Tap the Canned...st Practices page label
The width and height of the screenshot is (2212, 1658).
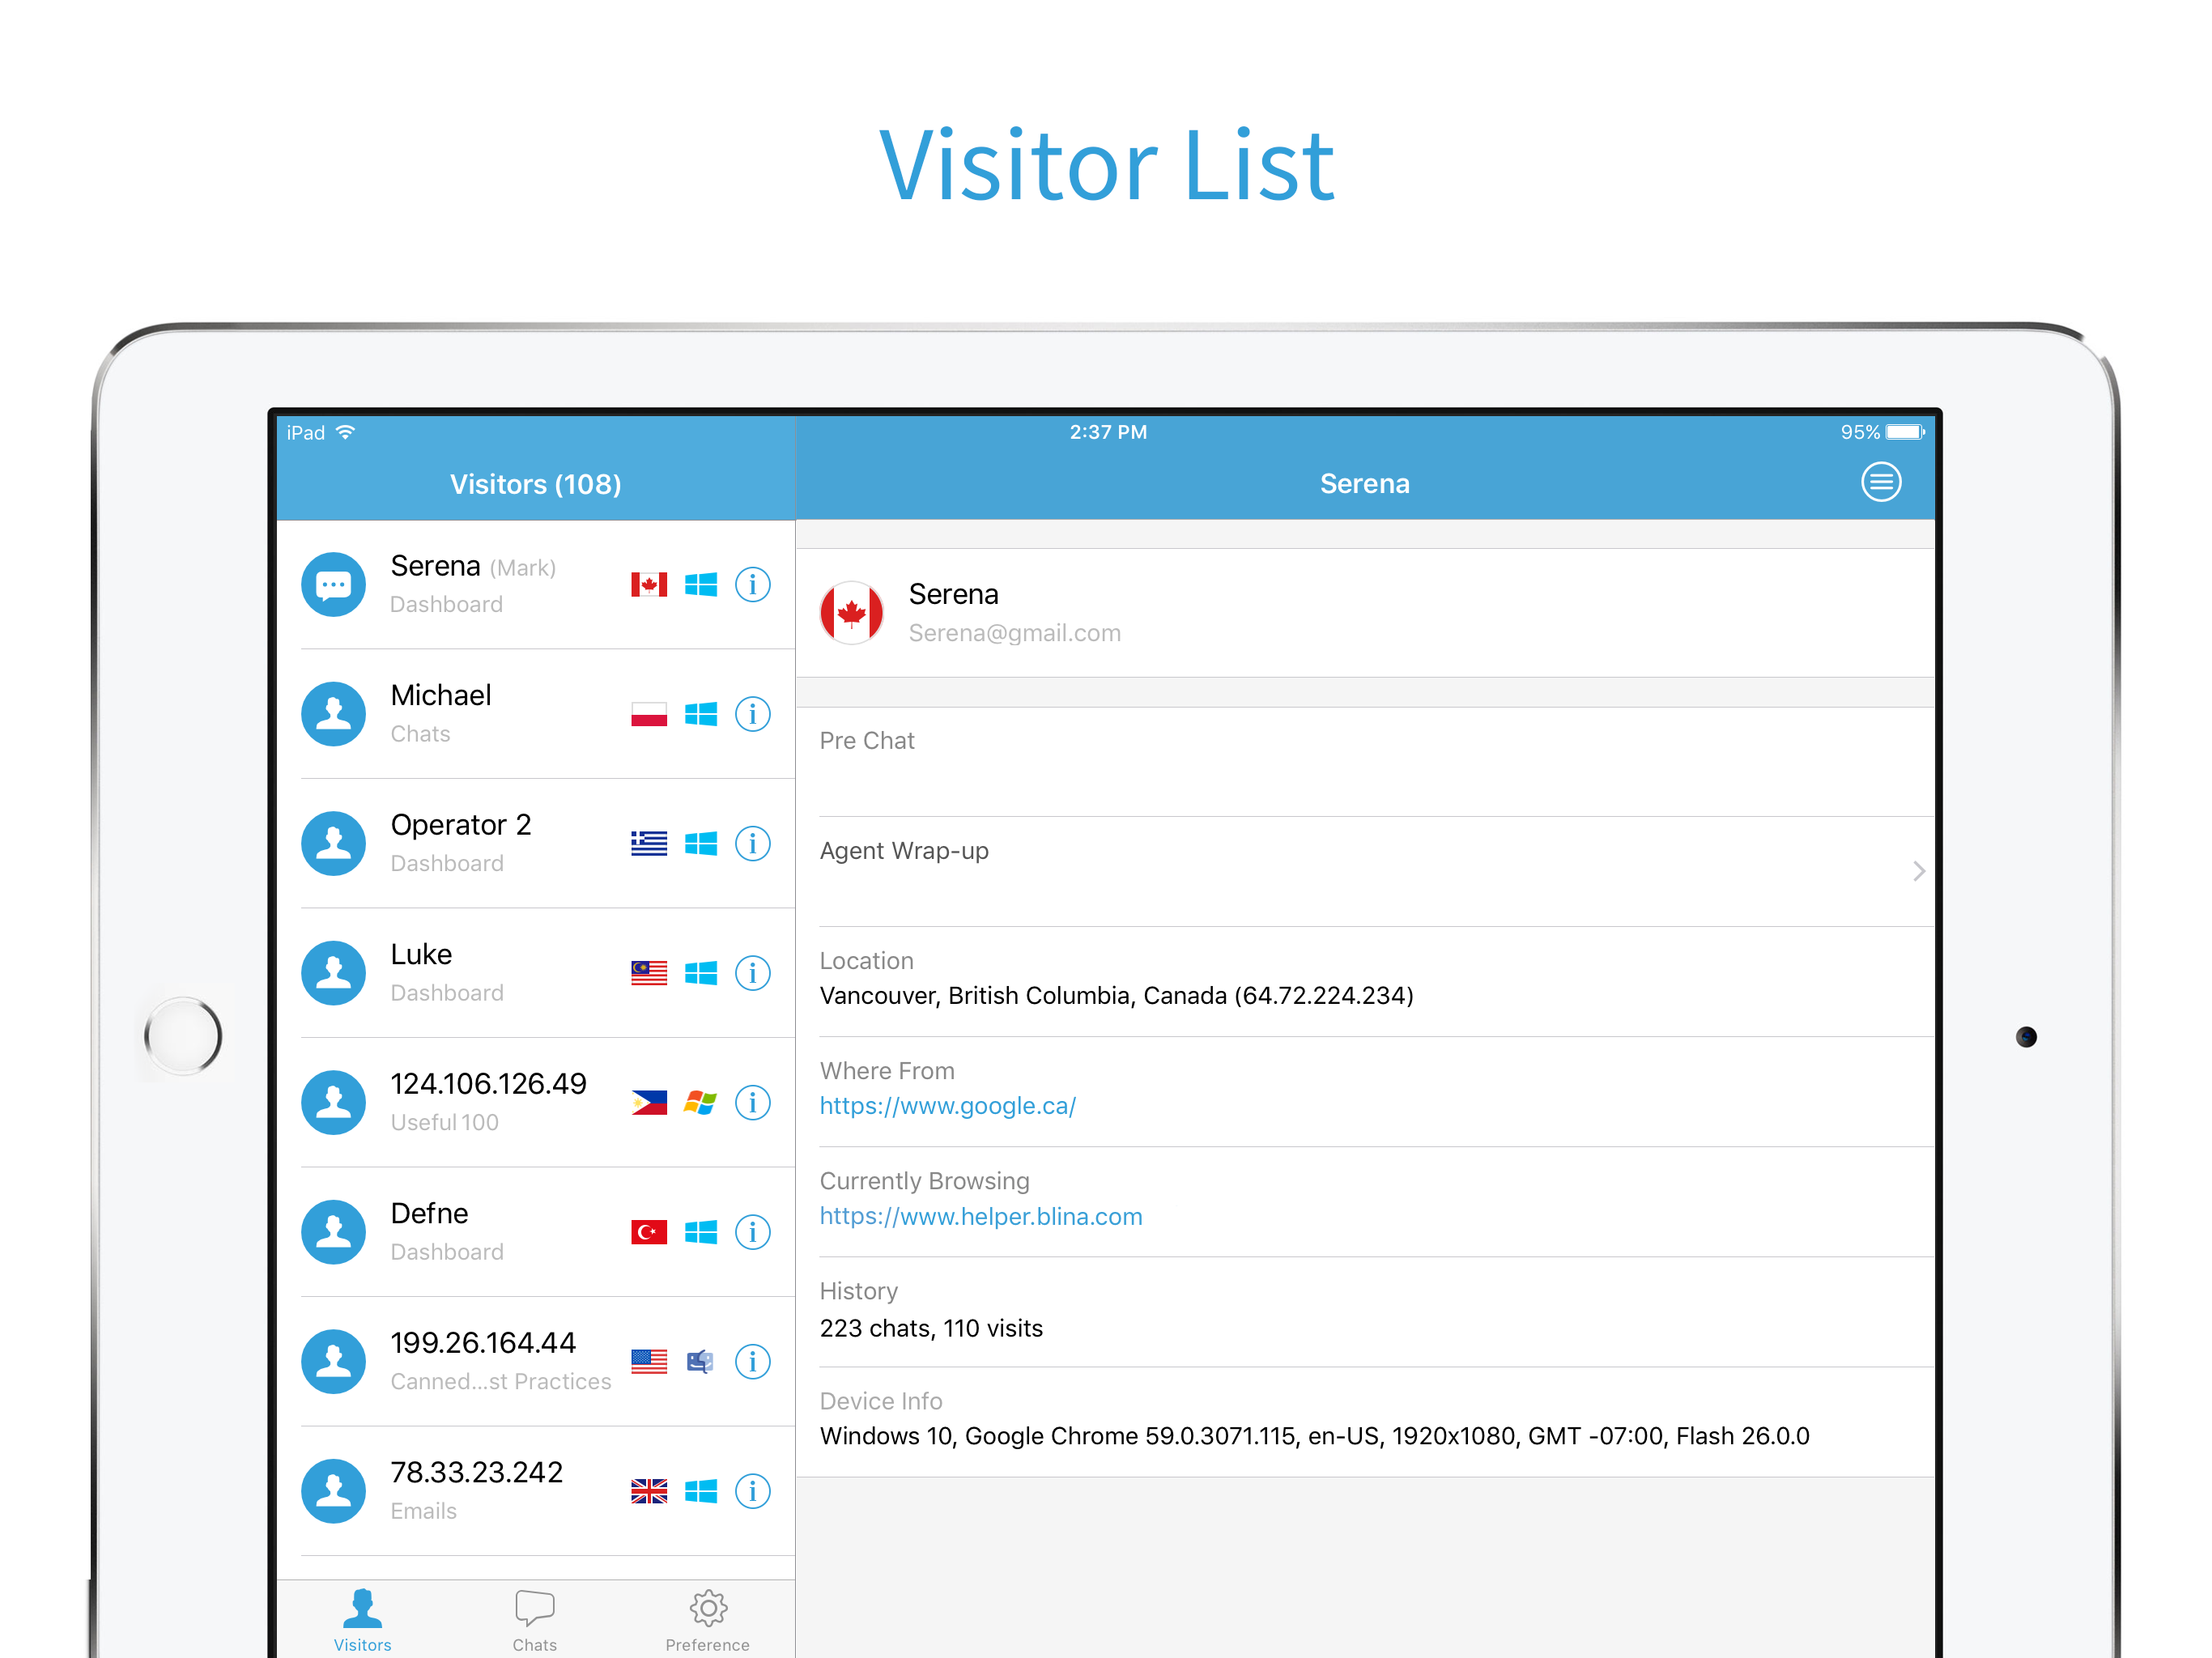pos(500,1381)
